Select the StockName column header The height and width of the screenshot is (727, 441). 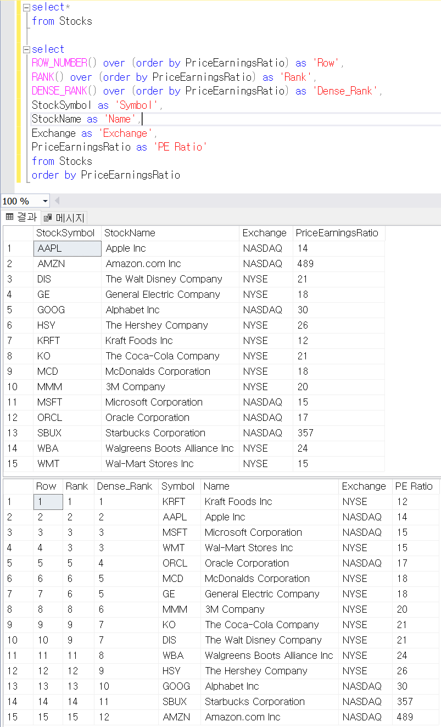click(x=170, y=233)
